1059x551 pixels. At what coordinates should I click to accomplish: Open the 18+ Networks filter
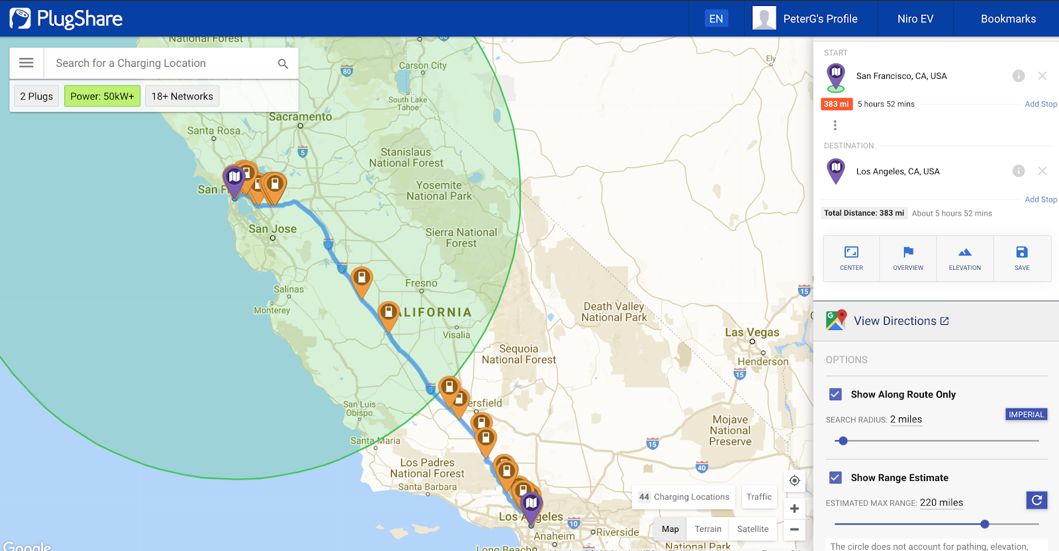click(x=182, y=97)
